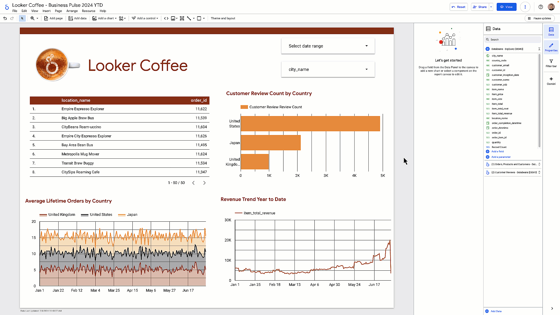Click the Share button
This screenshot has height=315, width=560.
(480, 7)
